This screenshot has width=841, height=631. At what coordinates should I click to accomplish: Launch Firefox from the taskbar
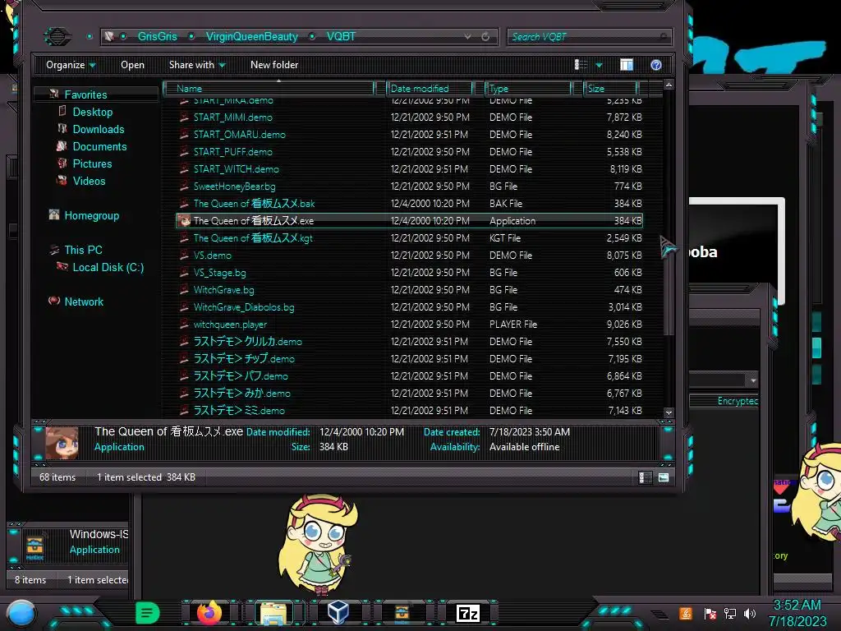pos(209,613)
